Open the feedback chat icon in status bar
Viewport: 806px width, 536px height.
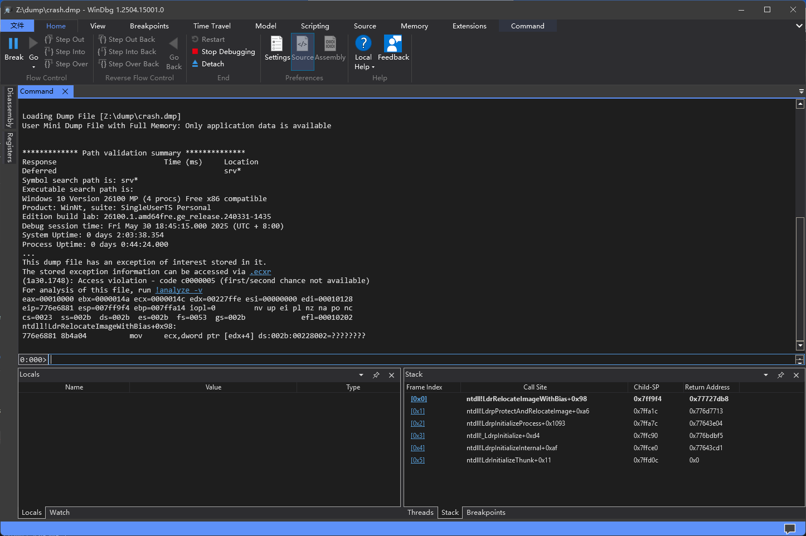pos(790,528)
